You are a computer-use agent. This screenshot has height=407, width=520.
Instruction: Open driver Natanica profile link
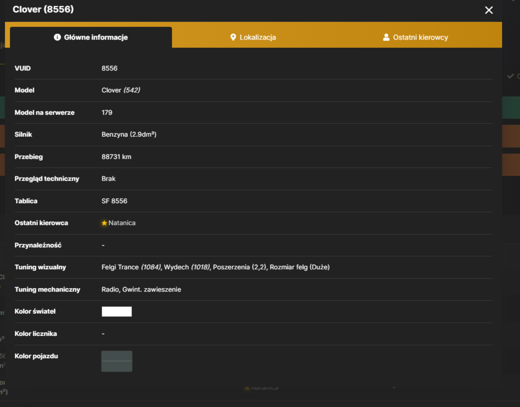pos(122,223)
